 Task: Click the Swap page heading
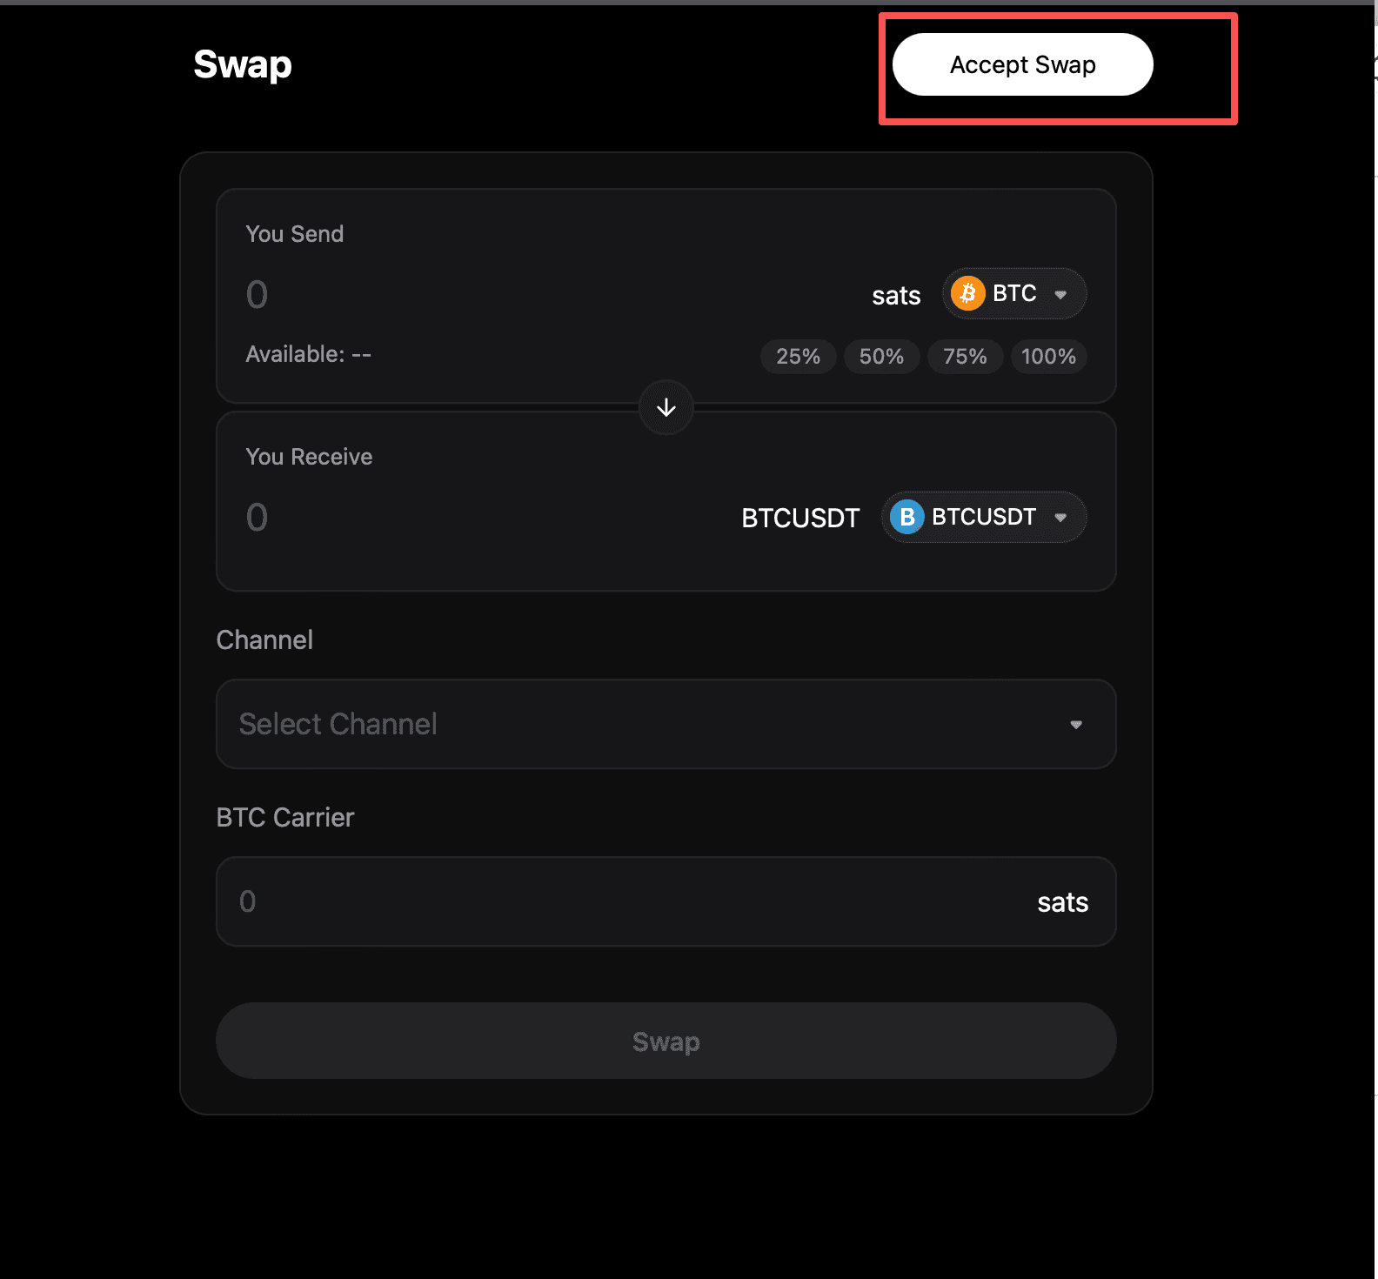[243, 64]
